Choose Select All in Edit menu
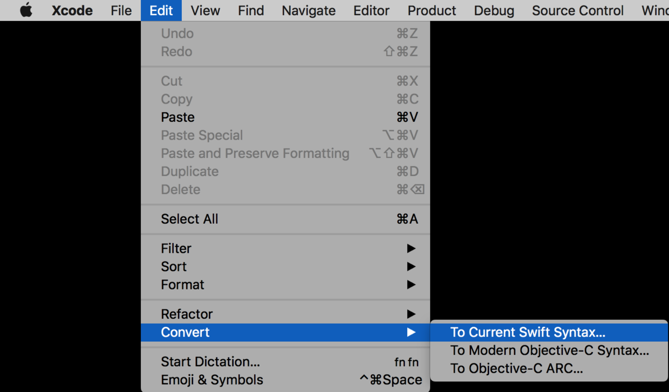This screenshot has height=392, width=669. pyautogui.click(x=189, y=219)
